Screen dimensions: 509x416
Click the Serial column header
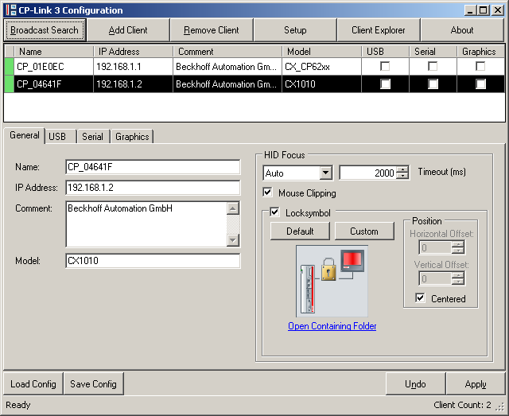point(433,52)
